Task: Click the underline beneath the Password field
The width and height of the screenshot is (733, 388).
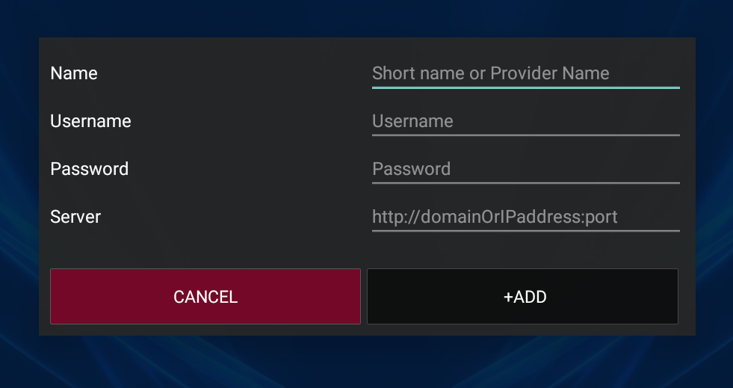Action: coord(525,182)
